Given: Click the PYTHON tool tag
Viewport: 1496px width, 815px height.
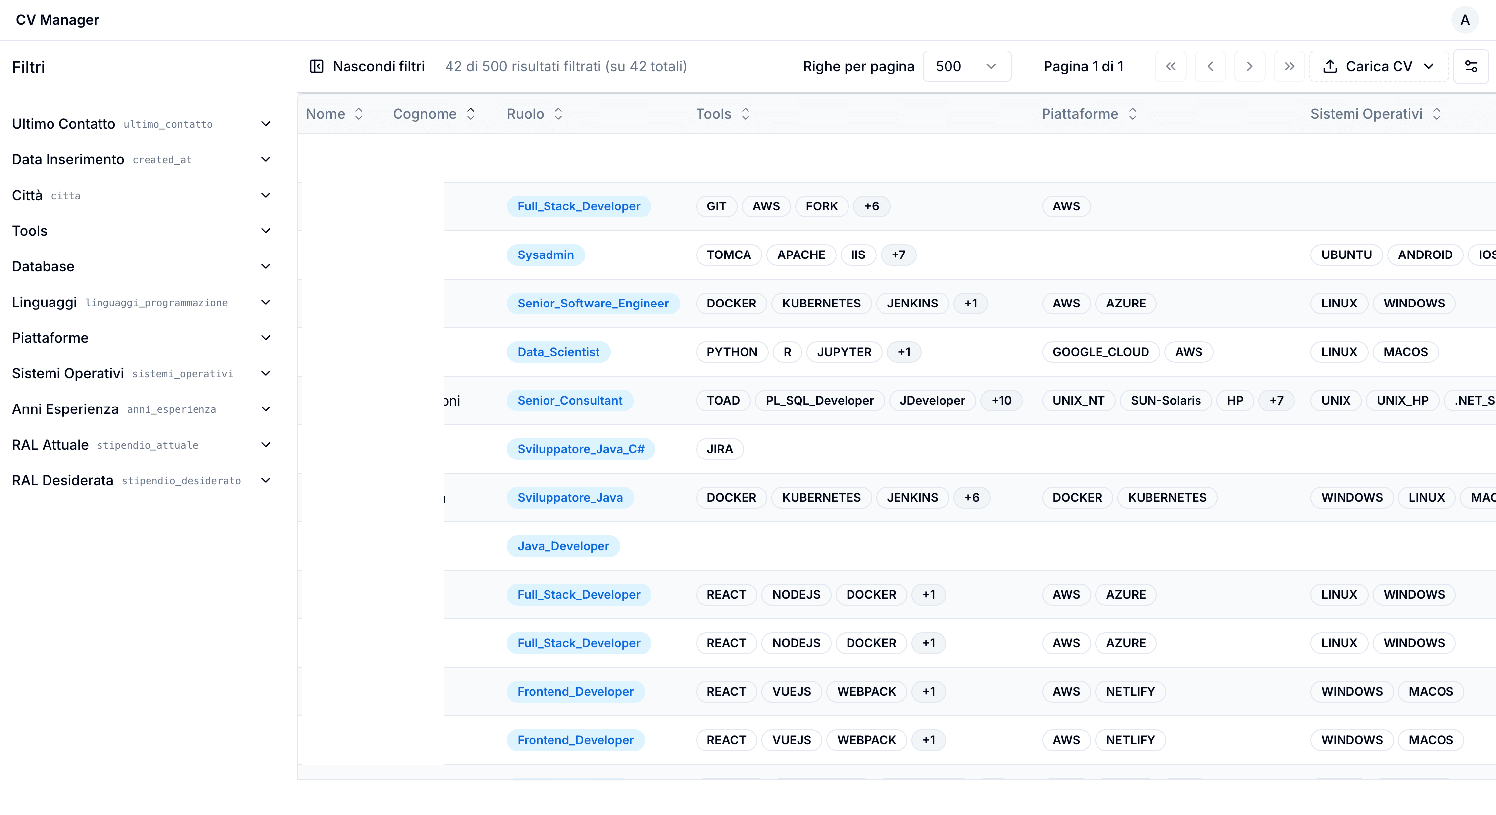Looking at the screenshot, I should pyautogui.click(x=732, y=352).
